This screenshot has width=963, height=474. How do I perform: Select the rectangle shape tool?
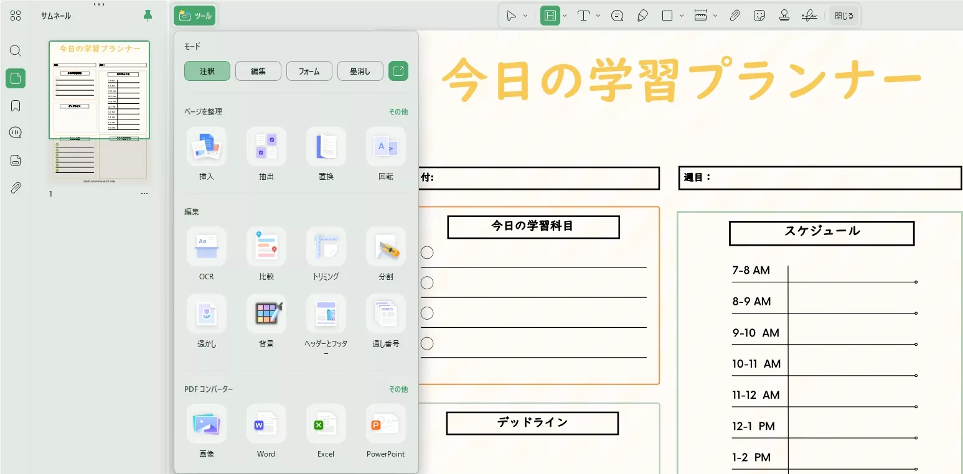click(668, 16)
